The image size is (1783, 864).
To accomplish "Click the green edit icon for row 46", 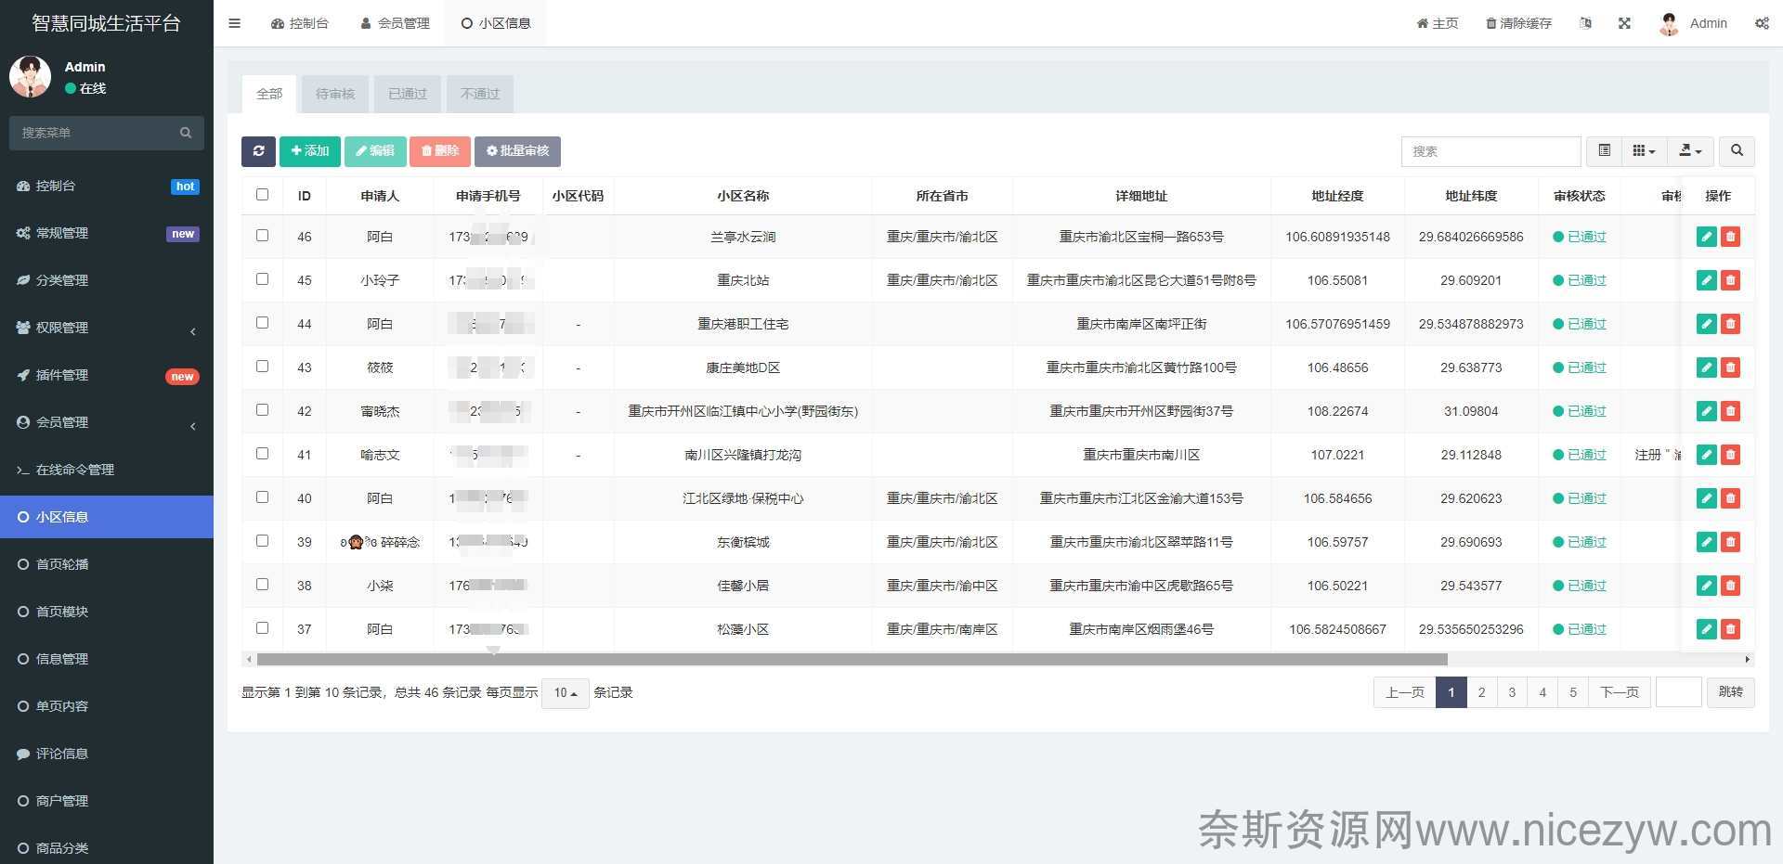I will click(1706, 237).
